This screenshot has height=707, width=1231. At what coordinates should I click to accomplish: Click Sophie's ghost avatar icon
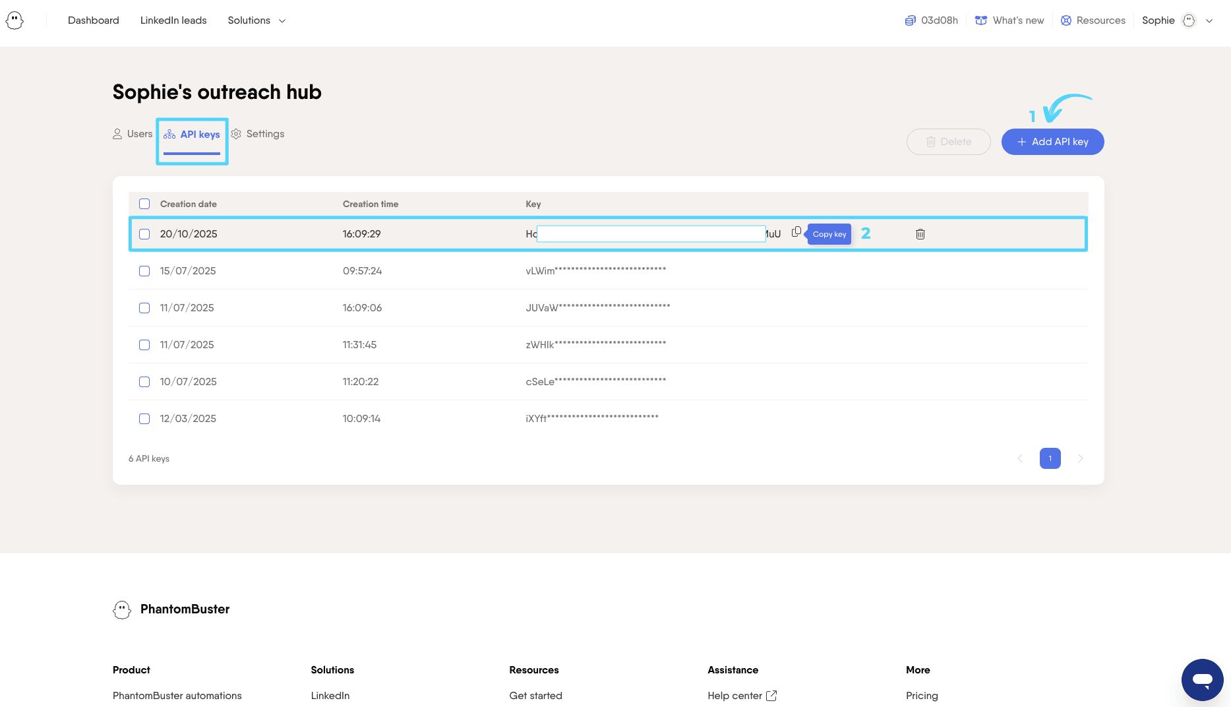tap(1189, 20)
